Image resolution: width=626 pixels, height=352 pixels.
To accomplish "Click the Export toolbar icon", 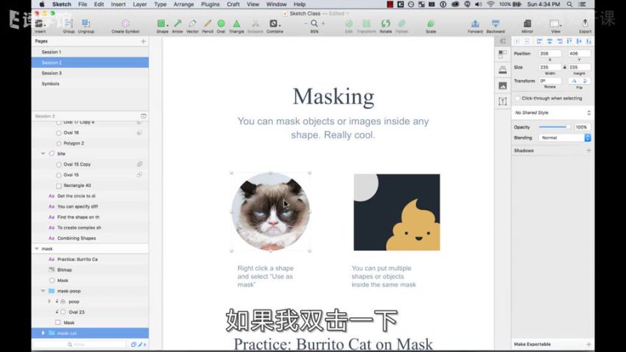I will 585,23.
